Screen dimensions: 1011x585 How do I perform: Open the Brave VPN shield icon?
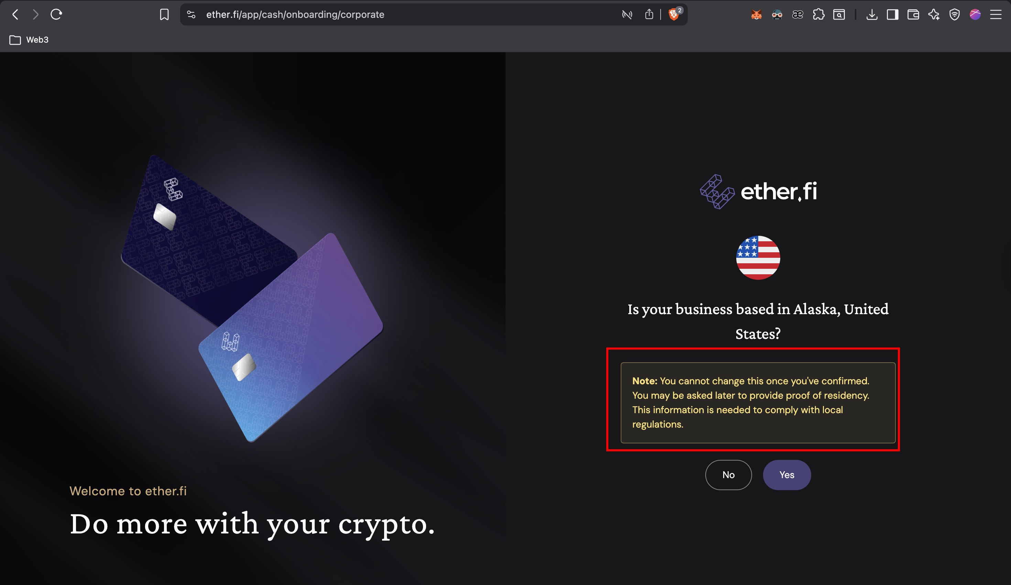tap(955, 15)
